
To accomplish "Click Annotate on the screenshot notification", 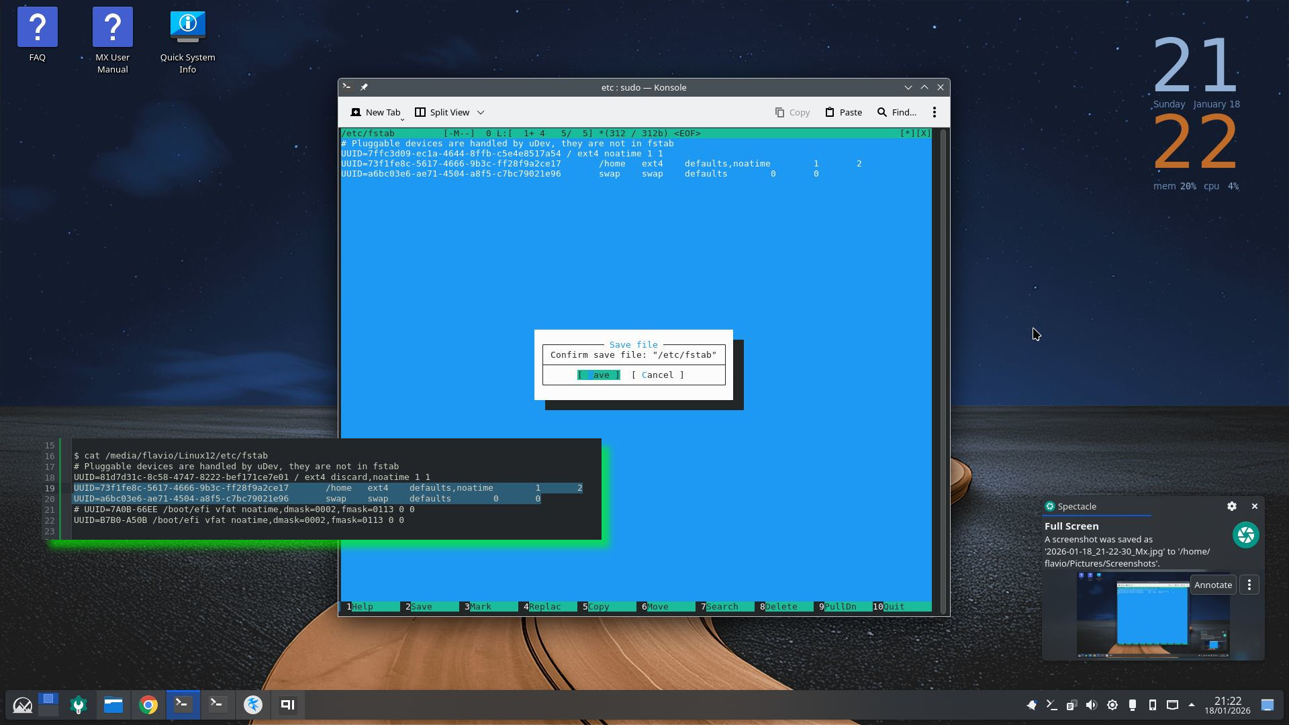I will pos(1212,585).
